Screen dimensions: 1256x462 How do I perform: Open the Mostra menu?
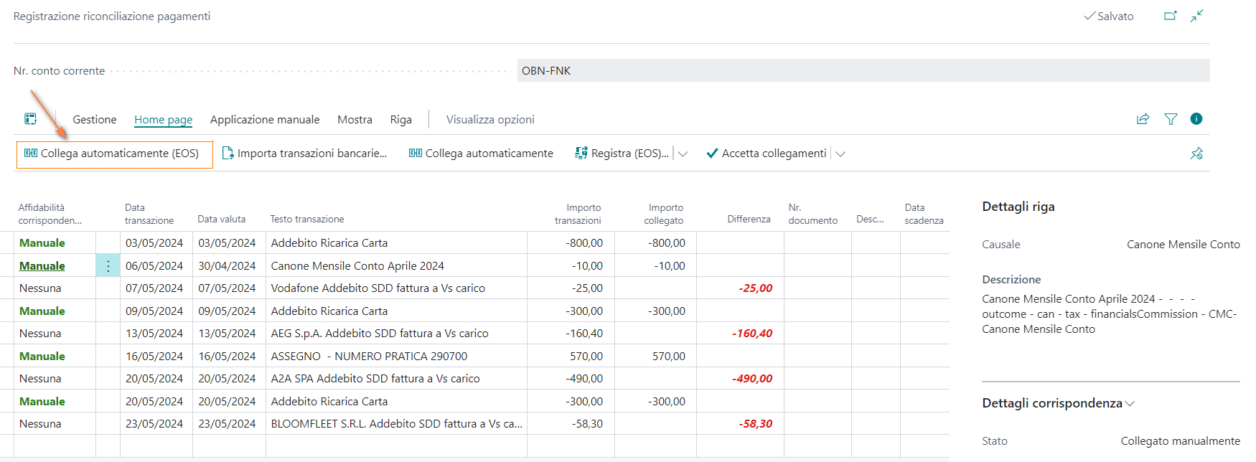point(355,120)
